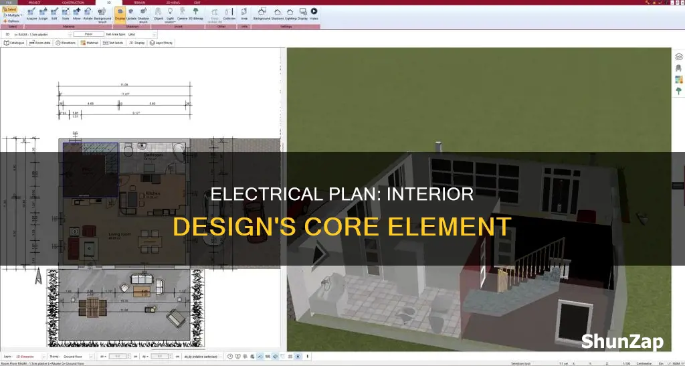Open selection Options

11,21
